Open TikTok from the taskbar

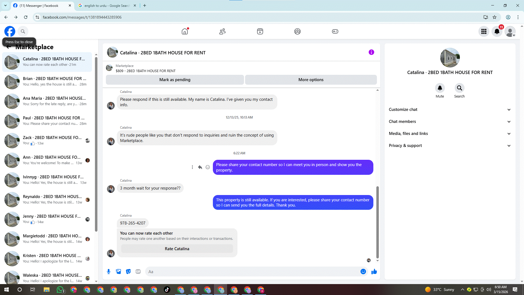167,290
